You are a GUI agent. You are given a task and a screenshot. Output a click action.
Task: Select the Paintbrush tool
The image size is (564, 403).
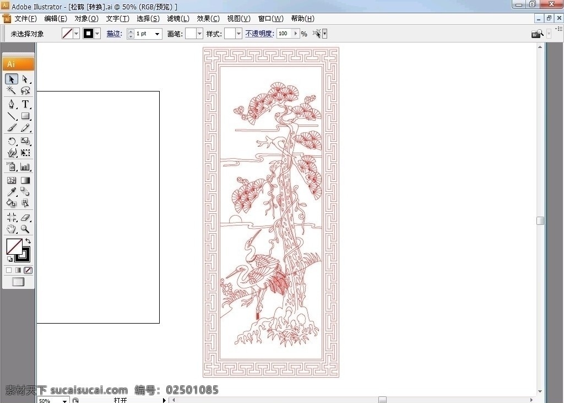11,128
